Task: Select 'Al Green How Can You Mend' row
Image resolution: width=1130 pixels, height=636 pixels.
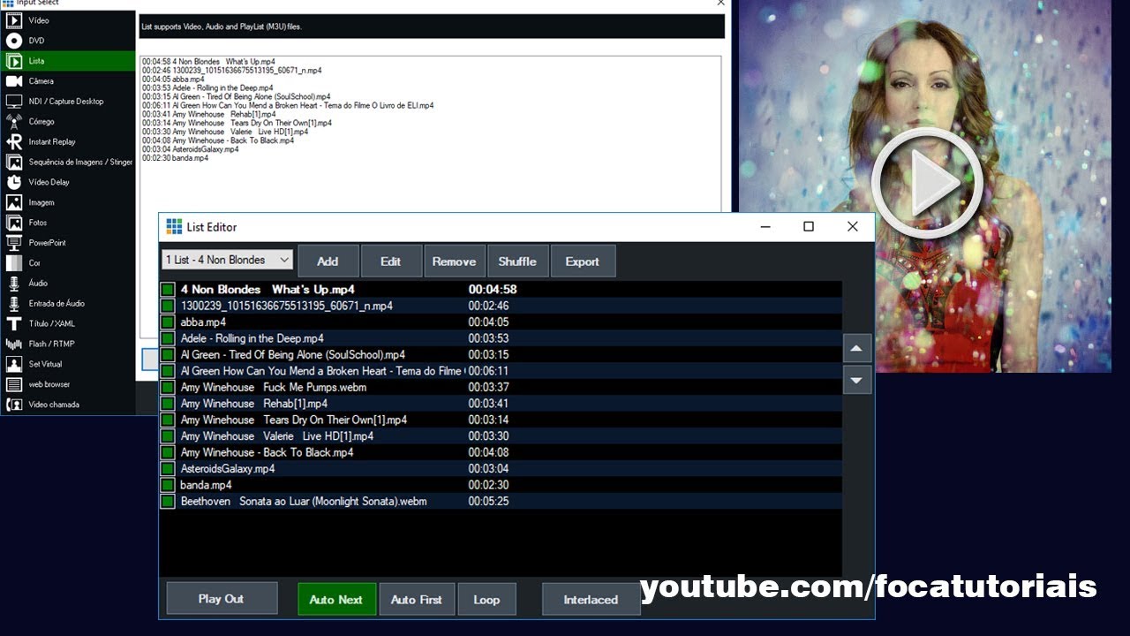Action: [501, 371]
